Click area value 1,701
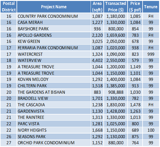160x147 pixels. 97,98
